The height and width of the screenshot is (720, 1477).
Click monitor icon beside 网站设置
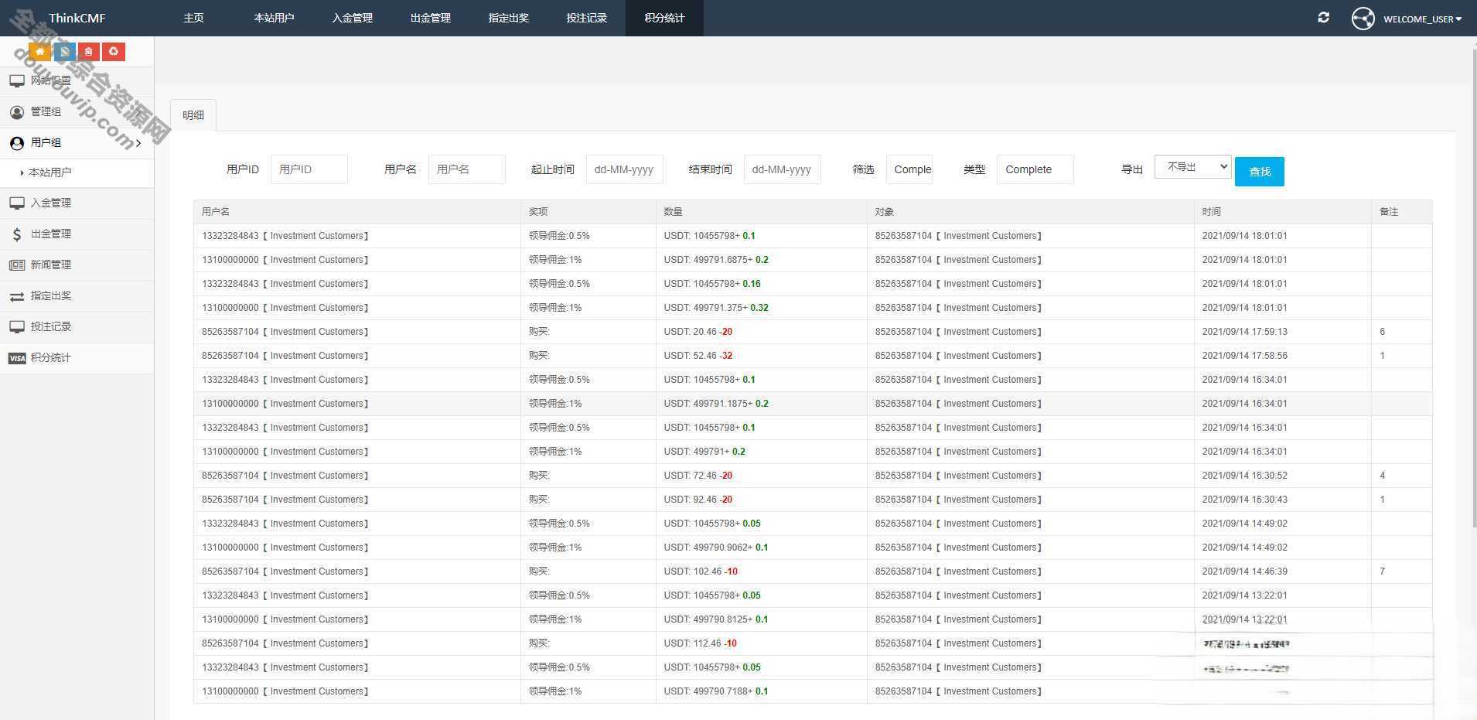[17, 80]
